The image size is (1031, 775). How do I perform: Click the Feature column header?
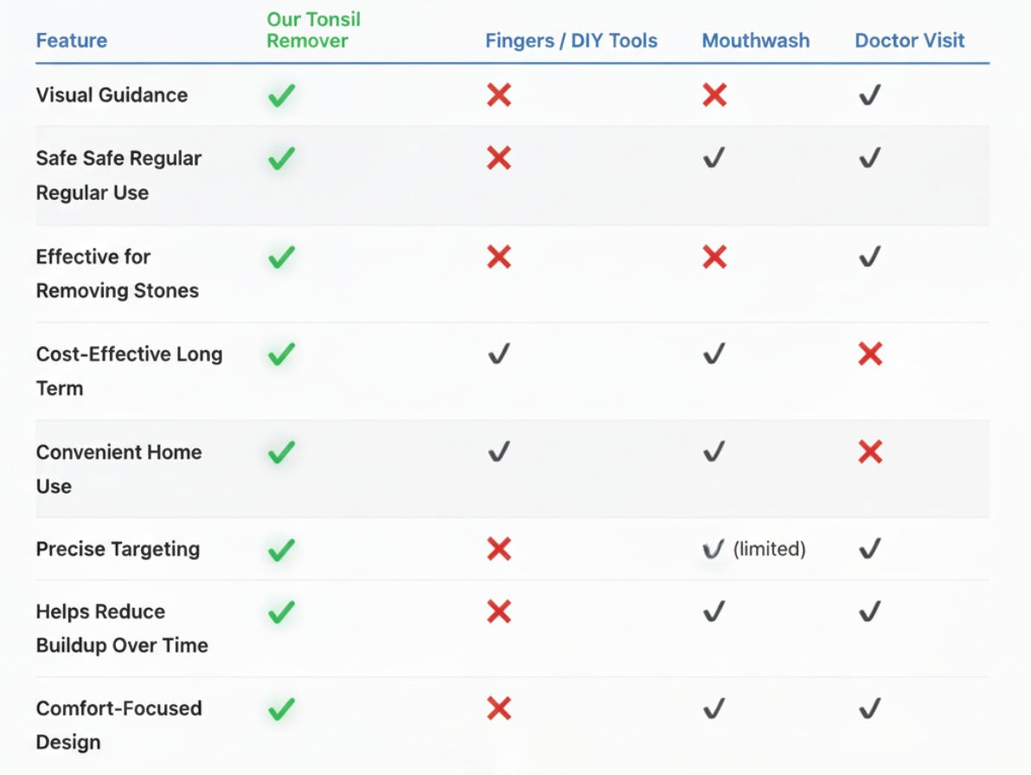pos(72,41)
